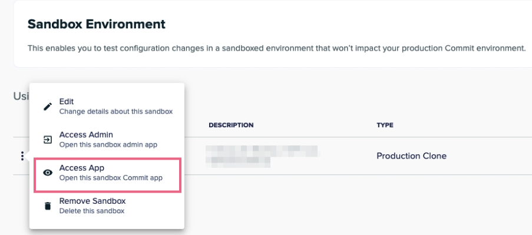Select the Access Admin menu entry
The width and height of the screenshot is (532, 235).
click(x=107, y=140)
